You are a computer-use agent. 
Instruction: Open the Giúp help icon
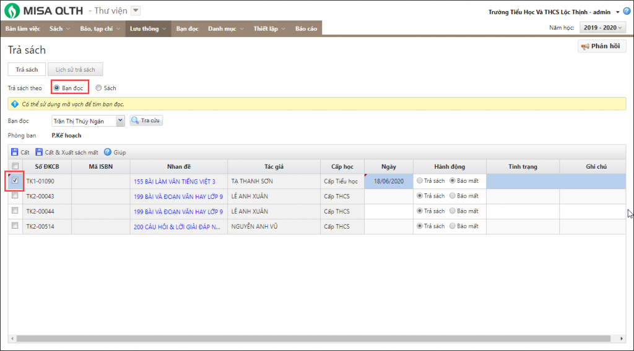pos(107,152)
